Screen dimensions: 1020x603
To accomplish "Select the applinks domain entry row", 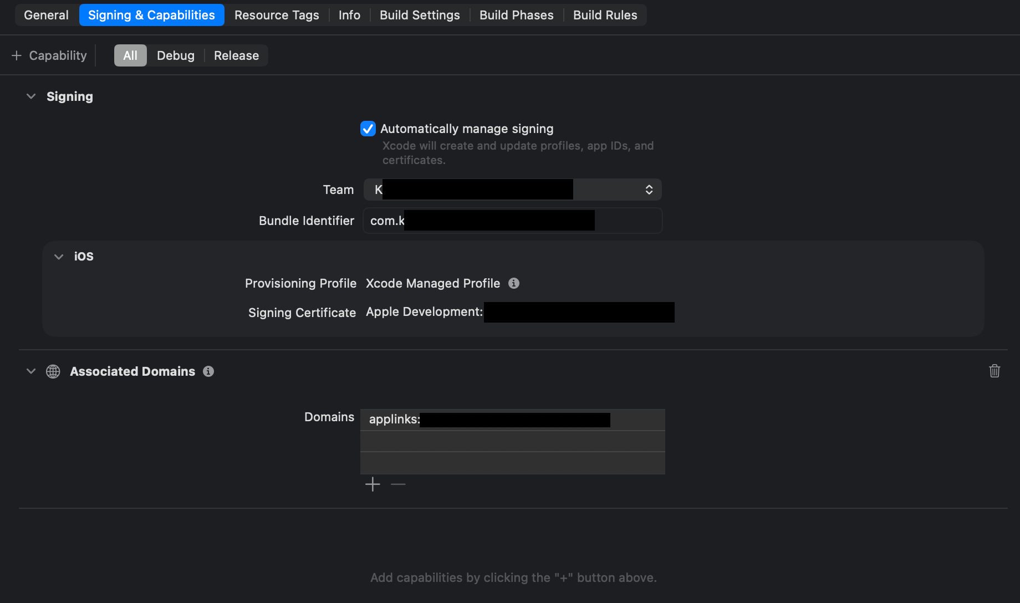I will pos(512,420).
